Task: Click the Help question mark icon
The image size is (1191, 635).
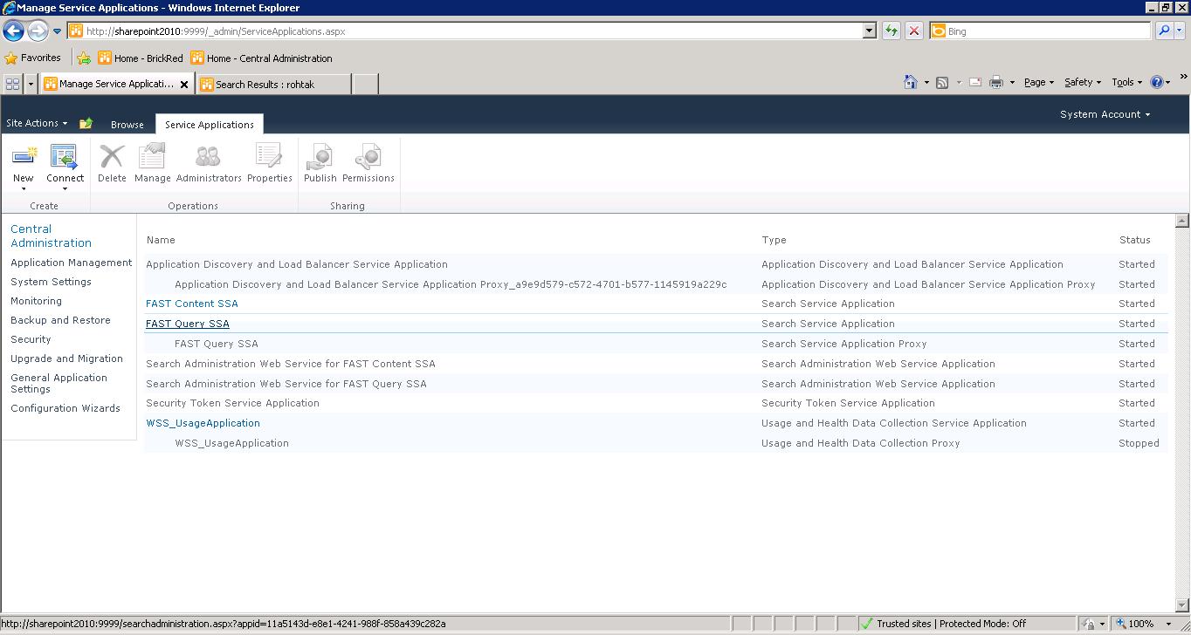Action: point(1157,82)
